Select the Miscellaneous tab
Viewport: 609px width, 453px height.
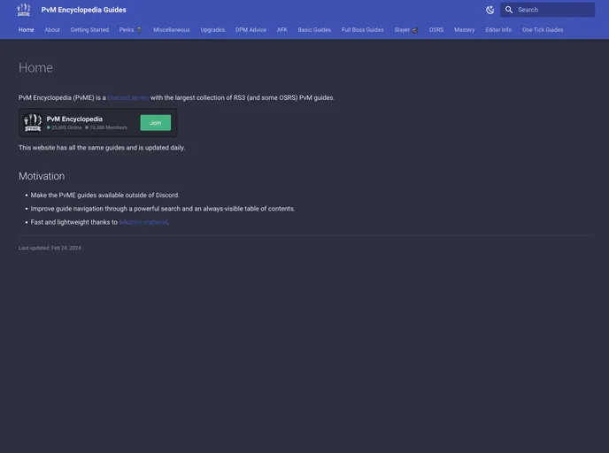tap(172, 30)
